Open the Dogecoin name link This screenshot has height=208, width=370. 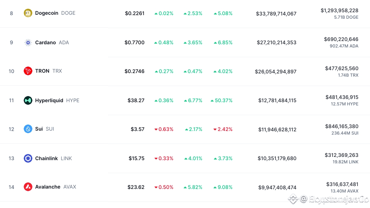point(47,13)
